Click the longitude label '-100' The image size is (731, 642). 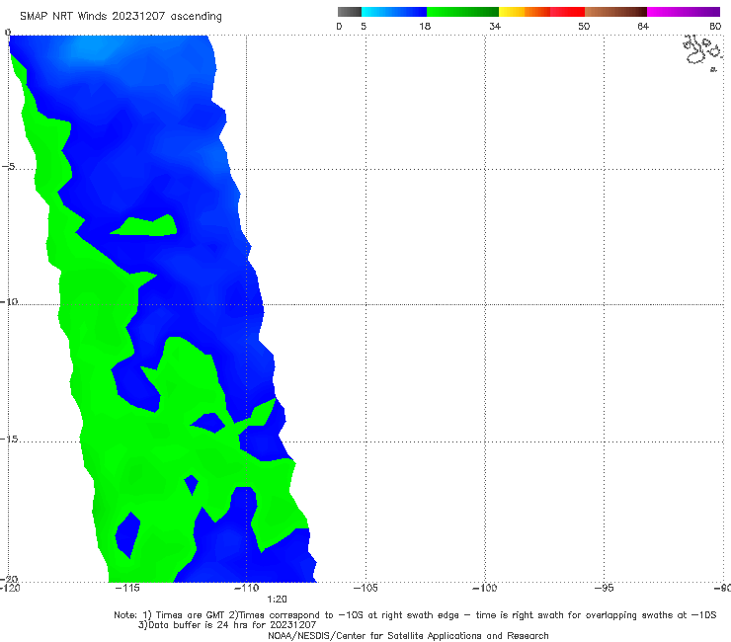coord(485,588)
